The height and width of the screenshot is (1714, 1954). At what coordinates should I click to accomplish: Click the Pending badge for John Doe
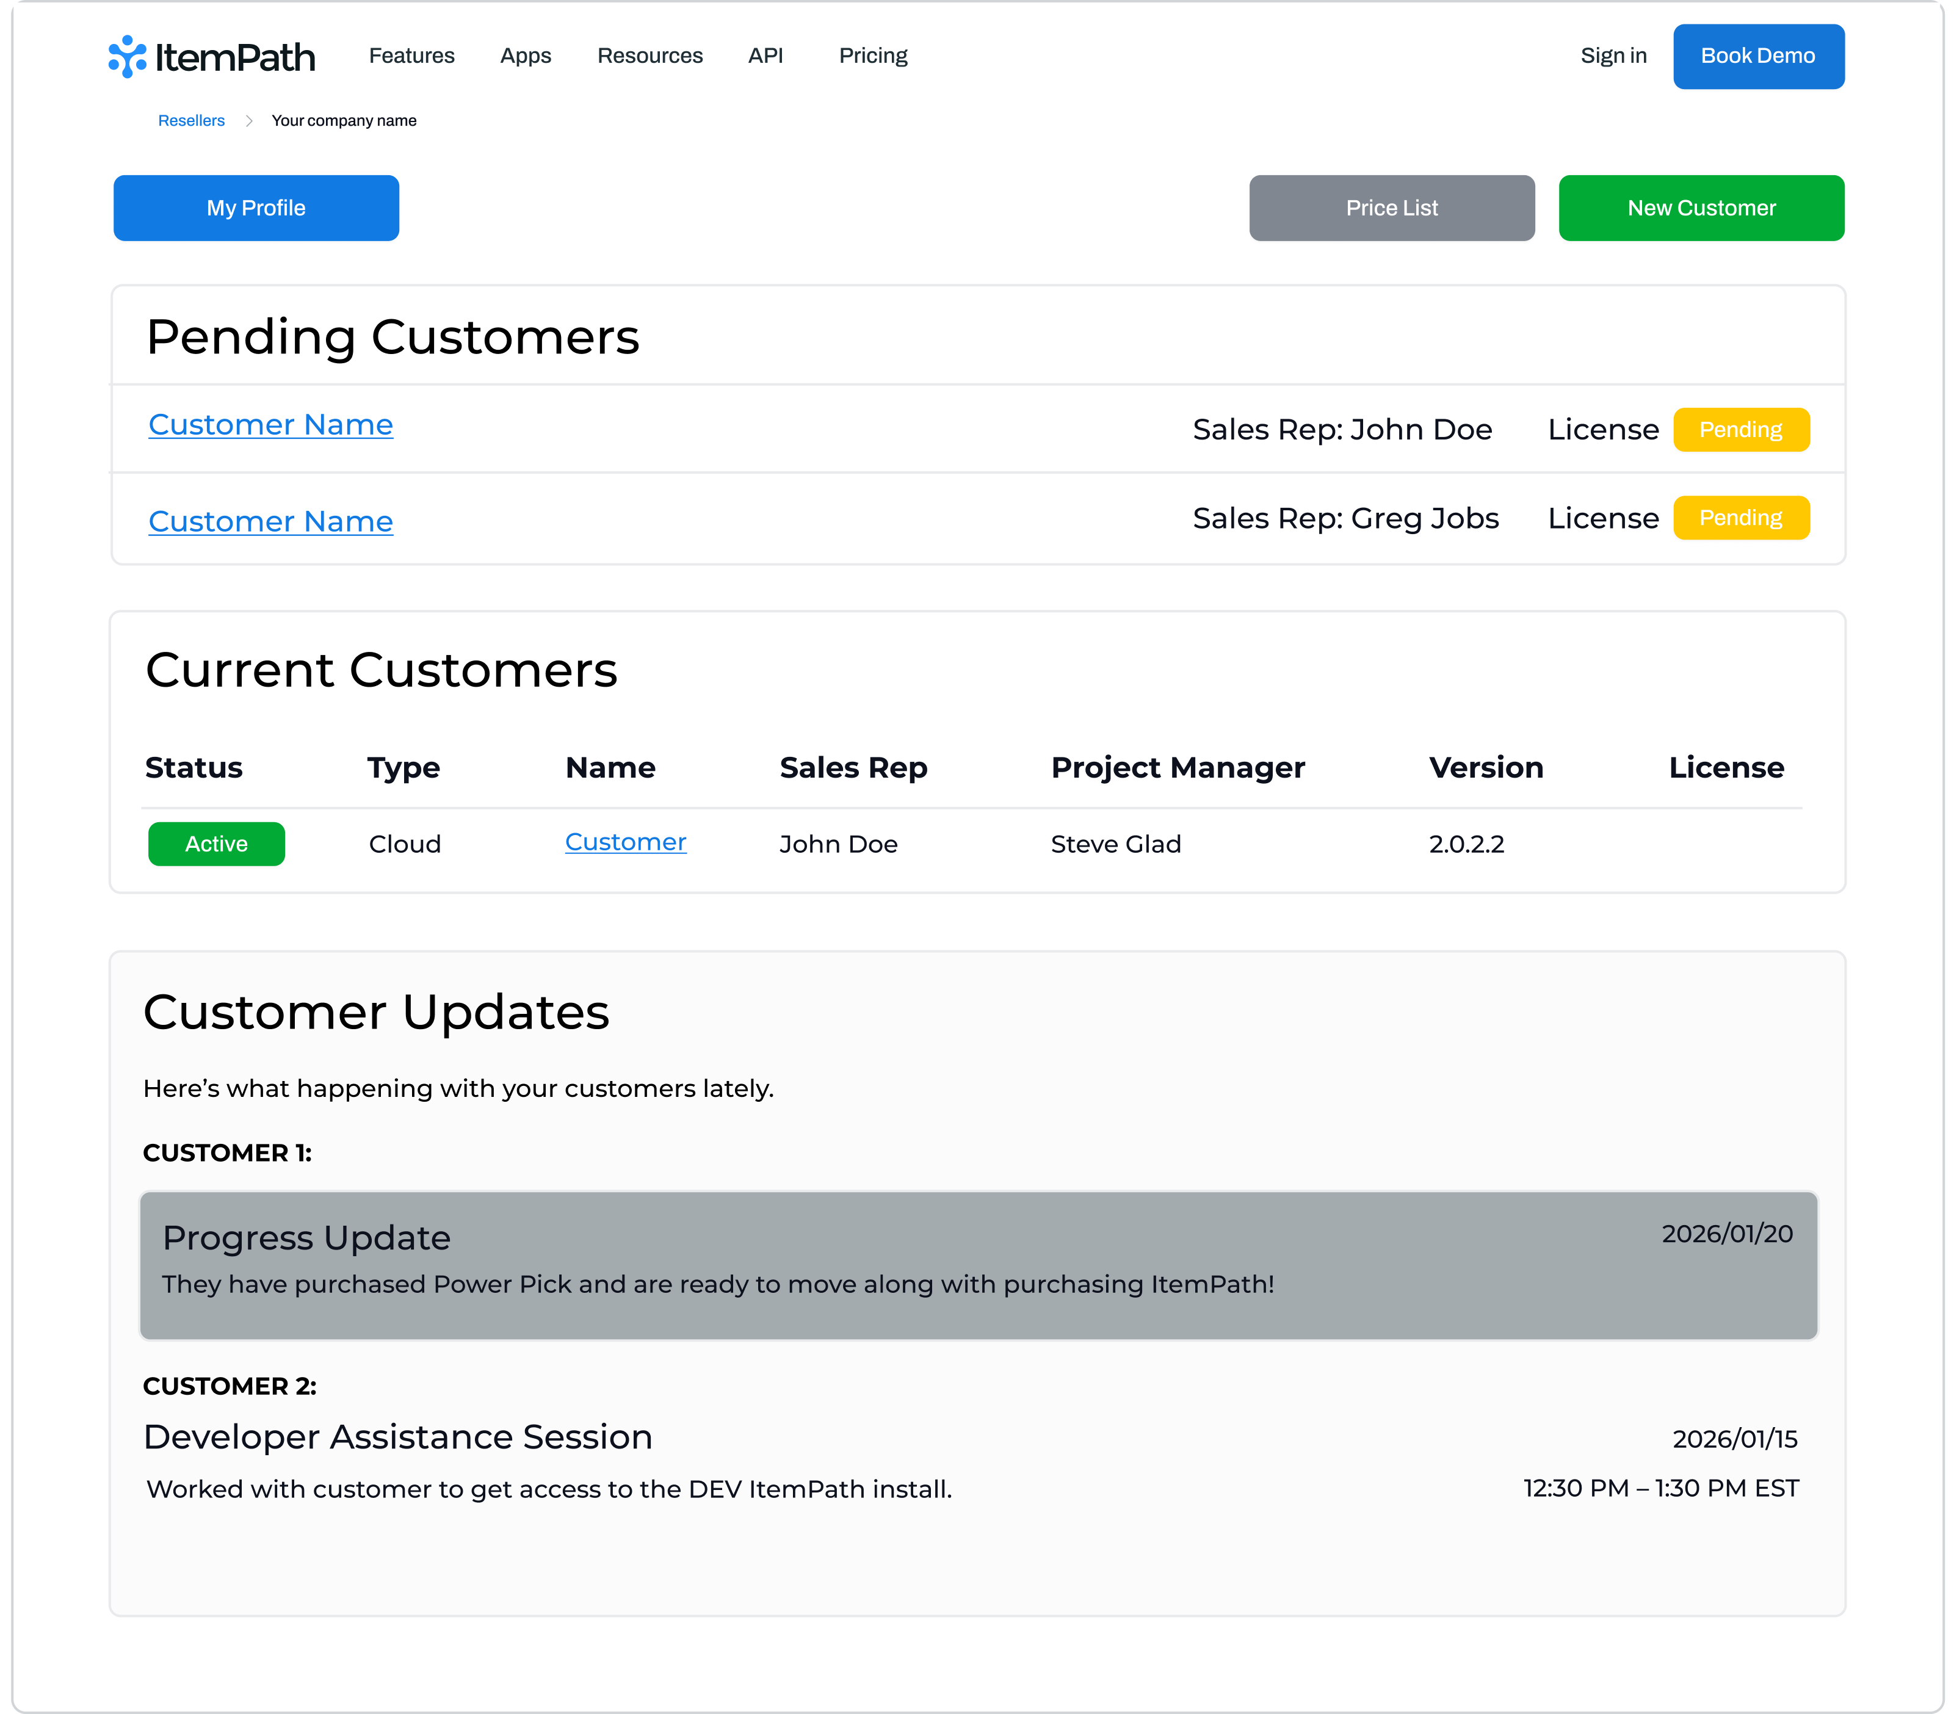click(1740, 429)
